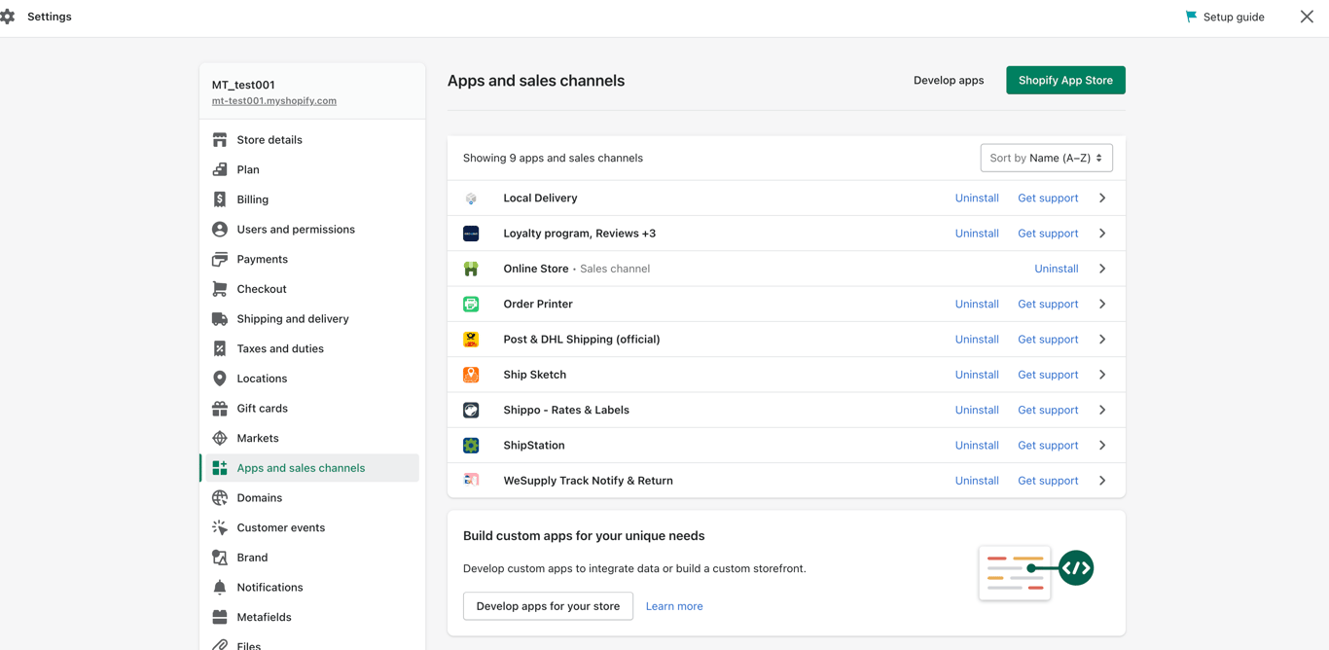Click Develop apps for your store

[548, 606]
